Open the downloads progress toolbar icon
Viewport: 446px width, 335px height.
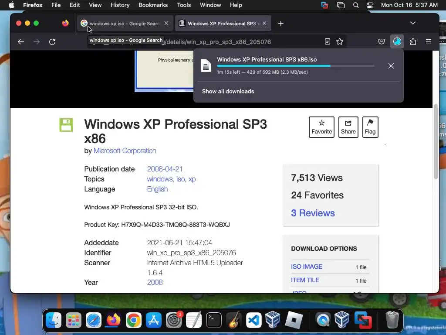397,41
